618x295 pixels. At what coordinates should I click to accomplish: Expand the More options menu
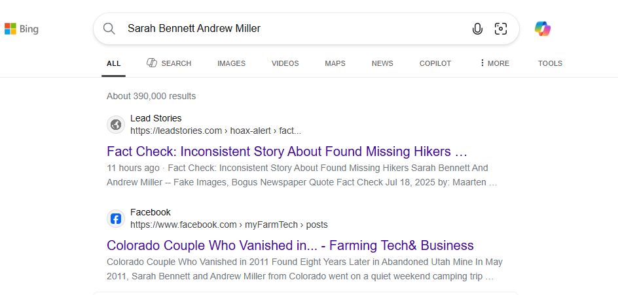tap(494, 63)
